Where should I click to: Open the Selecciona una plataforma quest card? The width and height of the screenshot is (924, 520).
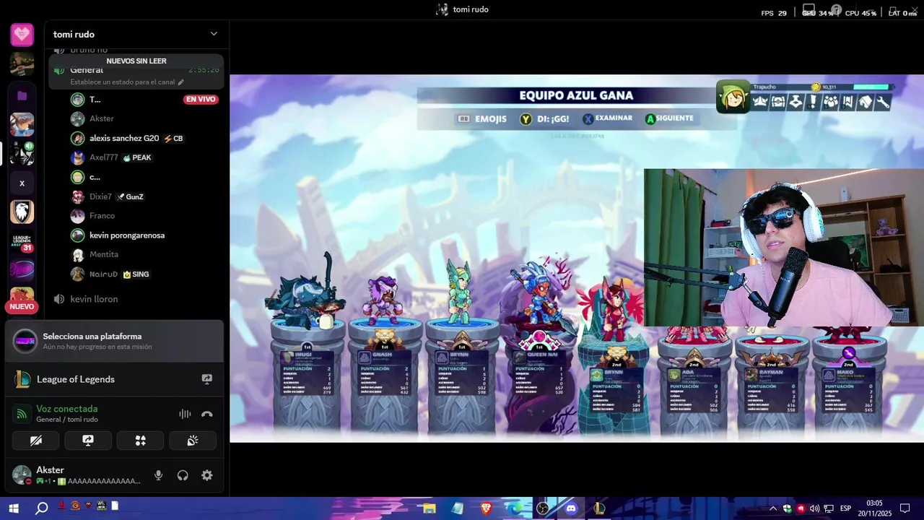pyautogui.click(x=114, y=341)
